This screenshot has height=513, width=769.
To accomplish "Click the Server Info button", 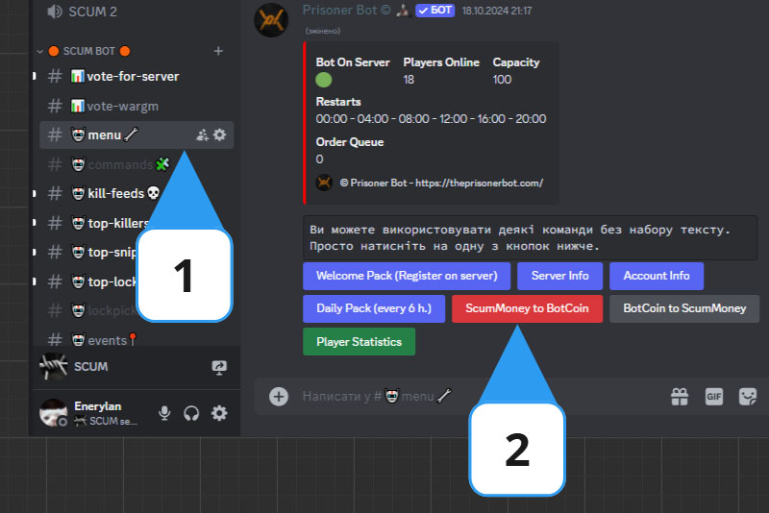I will pos(560,276).
